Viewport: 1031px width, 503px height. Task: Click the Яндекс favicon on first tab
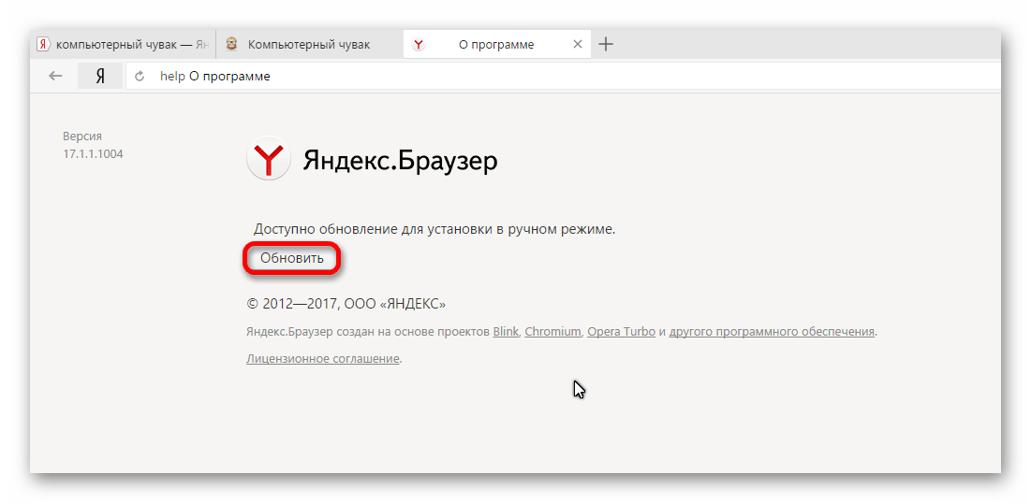(44, 45)
